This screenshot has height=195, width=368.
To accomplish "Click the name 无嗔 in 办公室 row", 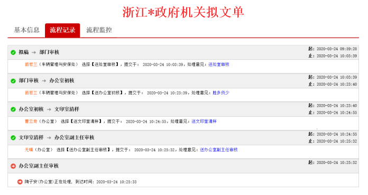I will (x=29, y=150).
